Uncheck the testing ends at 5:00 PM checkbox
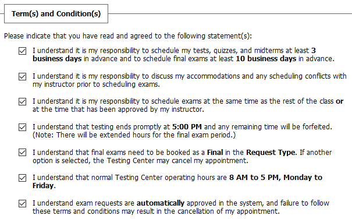The height and width of the screenshot is (219, 352). [23, 127]
